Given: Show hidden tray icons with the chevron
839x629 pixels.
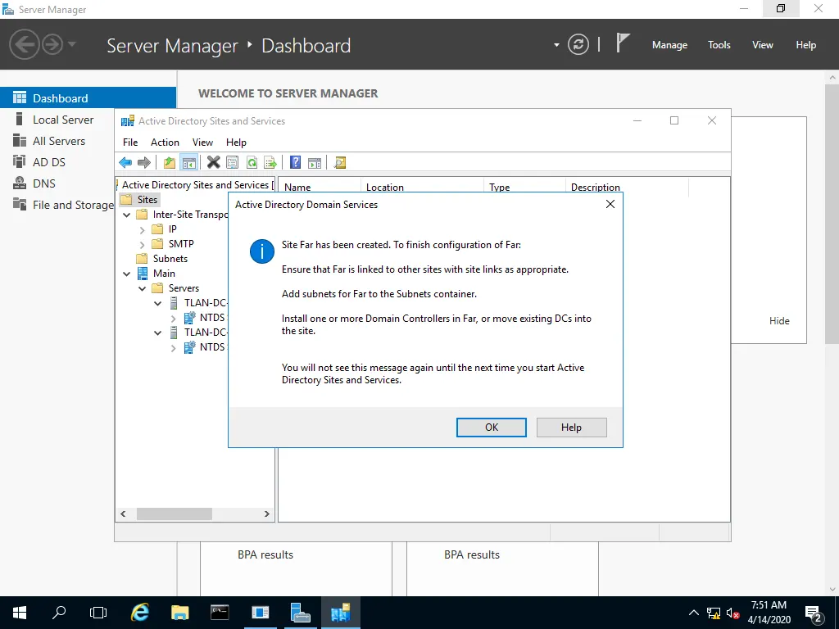Looking at the screenshot, I should point(693,613).
